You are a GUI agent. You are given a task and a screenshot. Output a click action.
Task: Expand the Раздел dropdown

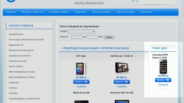coord(82,31)
